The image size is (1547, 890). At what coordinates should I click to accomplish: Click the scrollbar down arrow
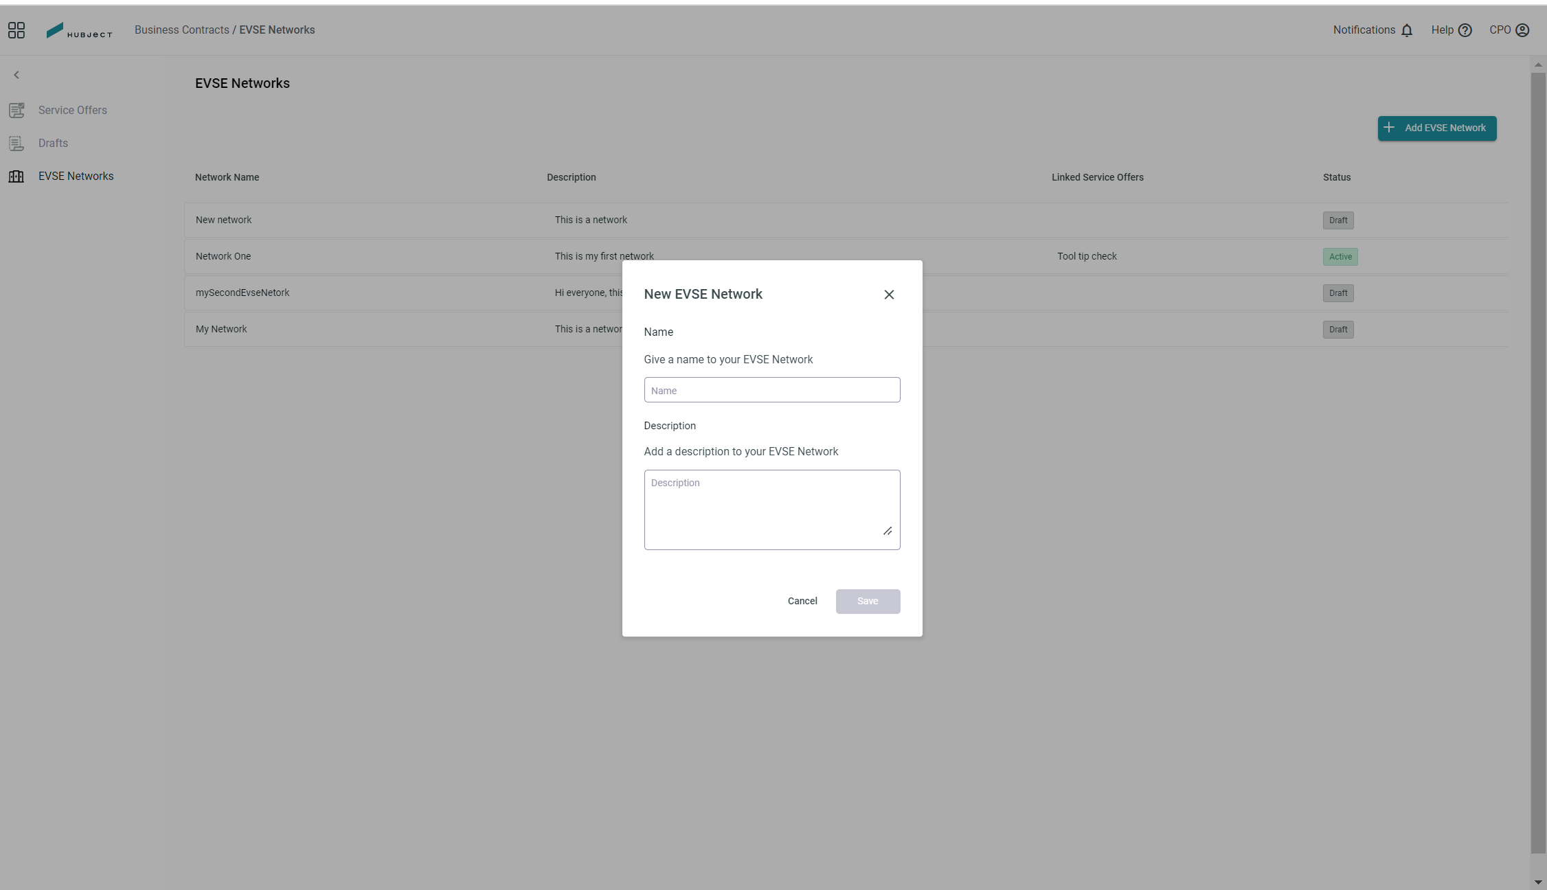(1538, 882)
